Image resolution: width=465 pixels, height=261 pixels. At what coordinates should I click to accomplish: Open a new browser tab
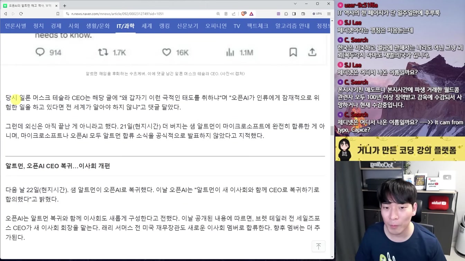click(x=65, y=6)
